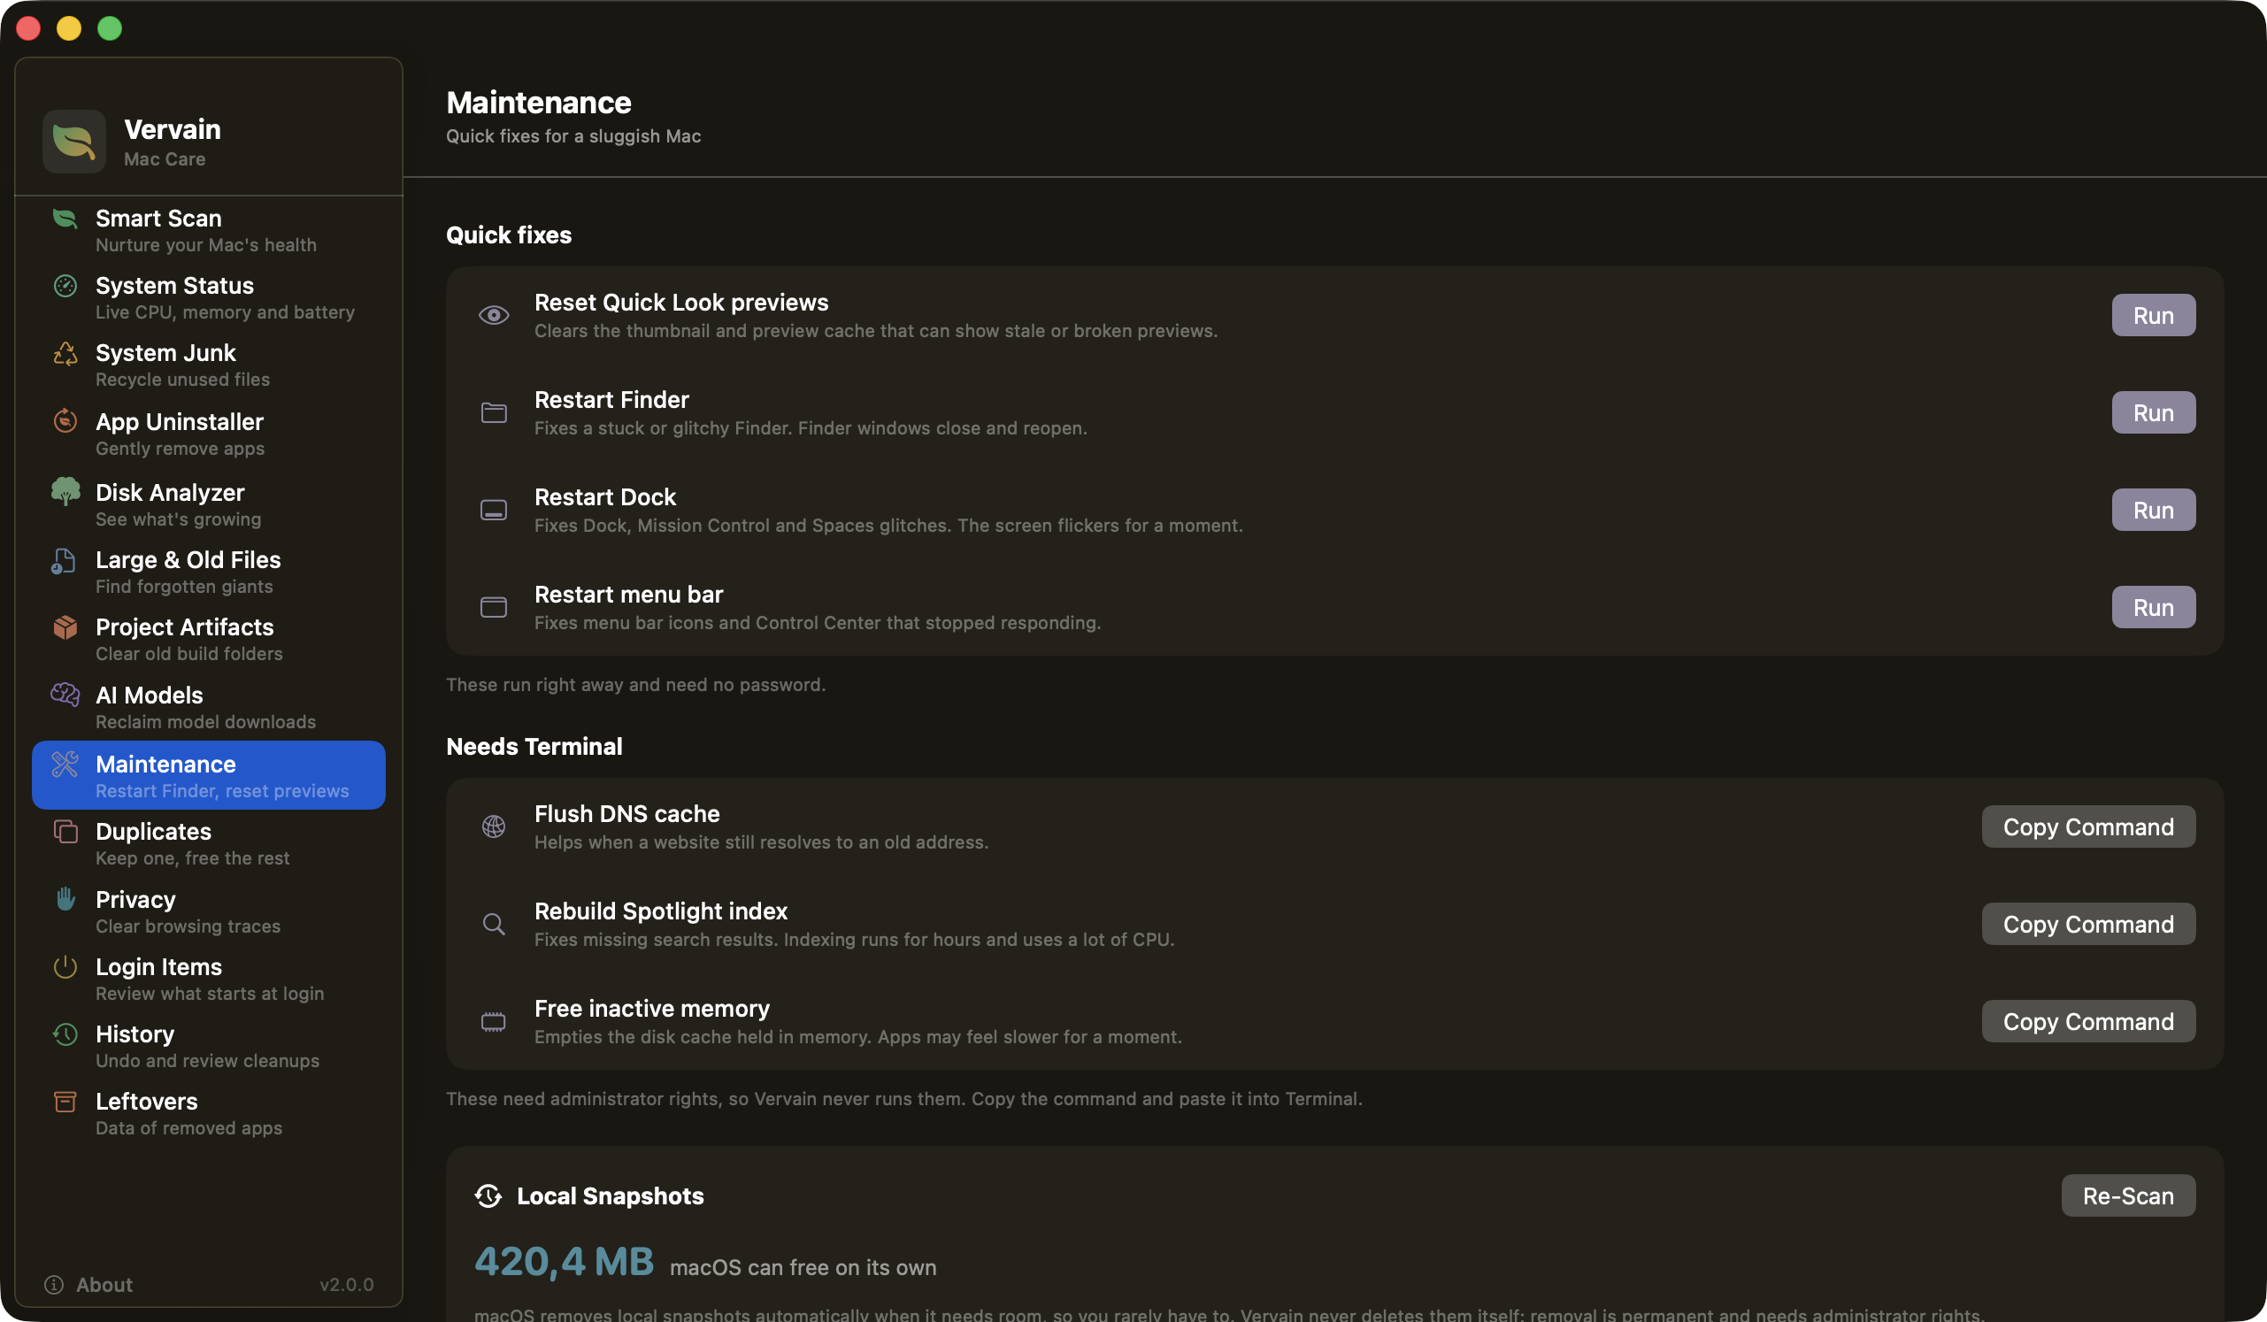Screen dimensions: 2267x1322
Task: Click the Reset Quick Look eye icon
Action: tap(494, 316)
